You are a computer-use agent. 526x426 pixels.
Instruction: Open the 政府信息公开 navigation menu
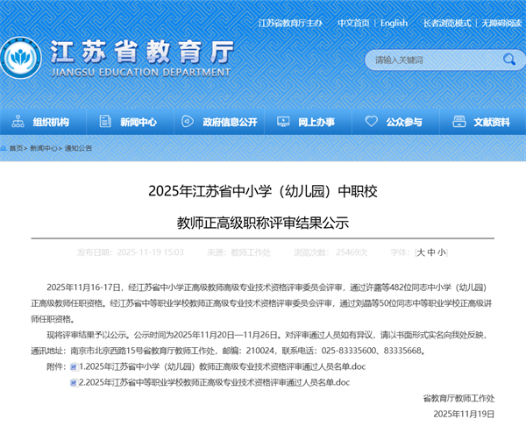230,122
